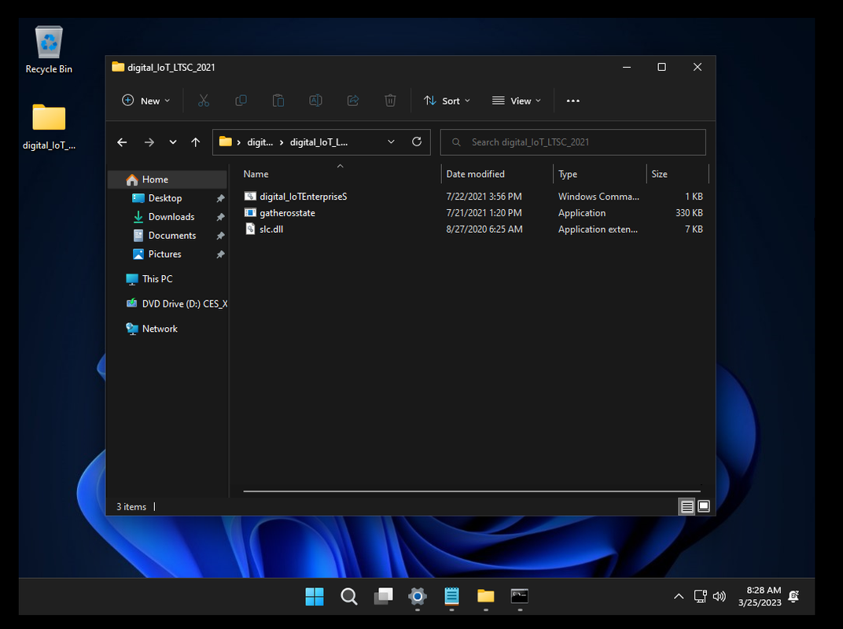843x629 pixels.
Task: Select This PC in navigation pane
Action: 157,279
